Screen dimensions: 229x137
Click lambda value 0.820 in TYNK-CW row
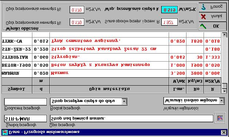click(178, 41)
